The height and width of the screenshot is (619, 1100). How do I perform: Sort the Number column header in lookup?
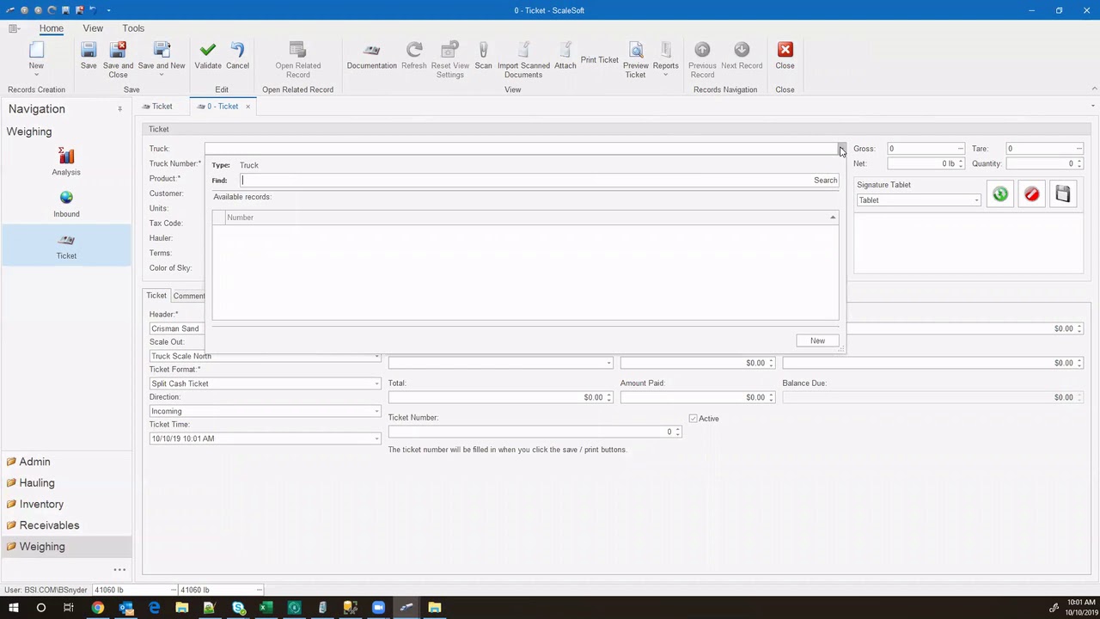pos(530,218)
